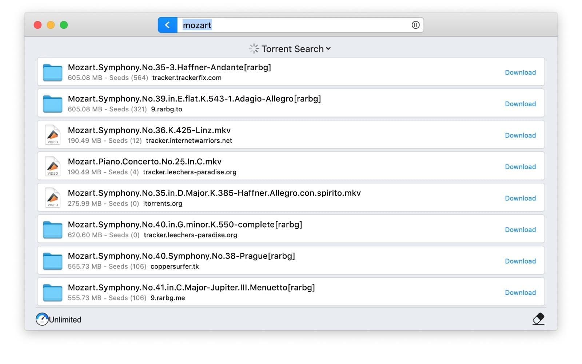The height and width of the screenshot is (364, 582).
Task: Click the video file icon for Symphony.No.36 Linz
Action: [52, 135]
